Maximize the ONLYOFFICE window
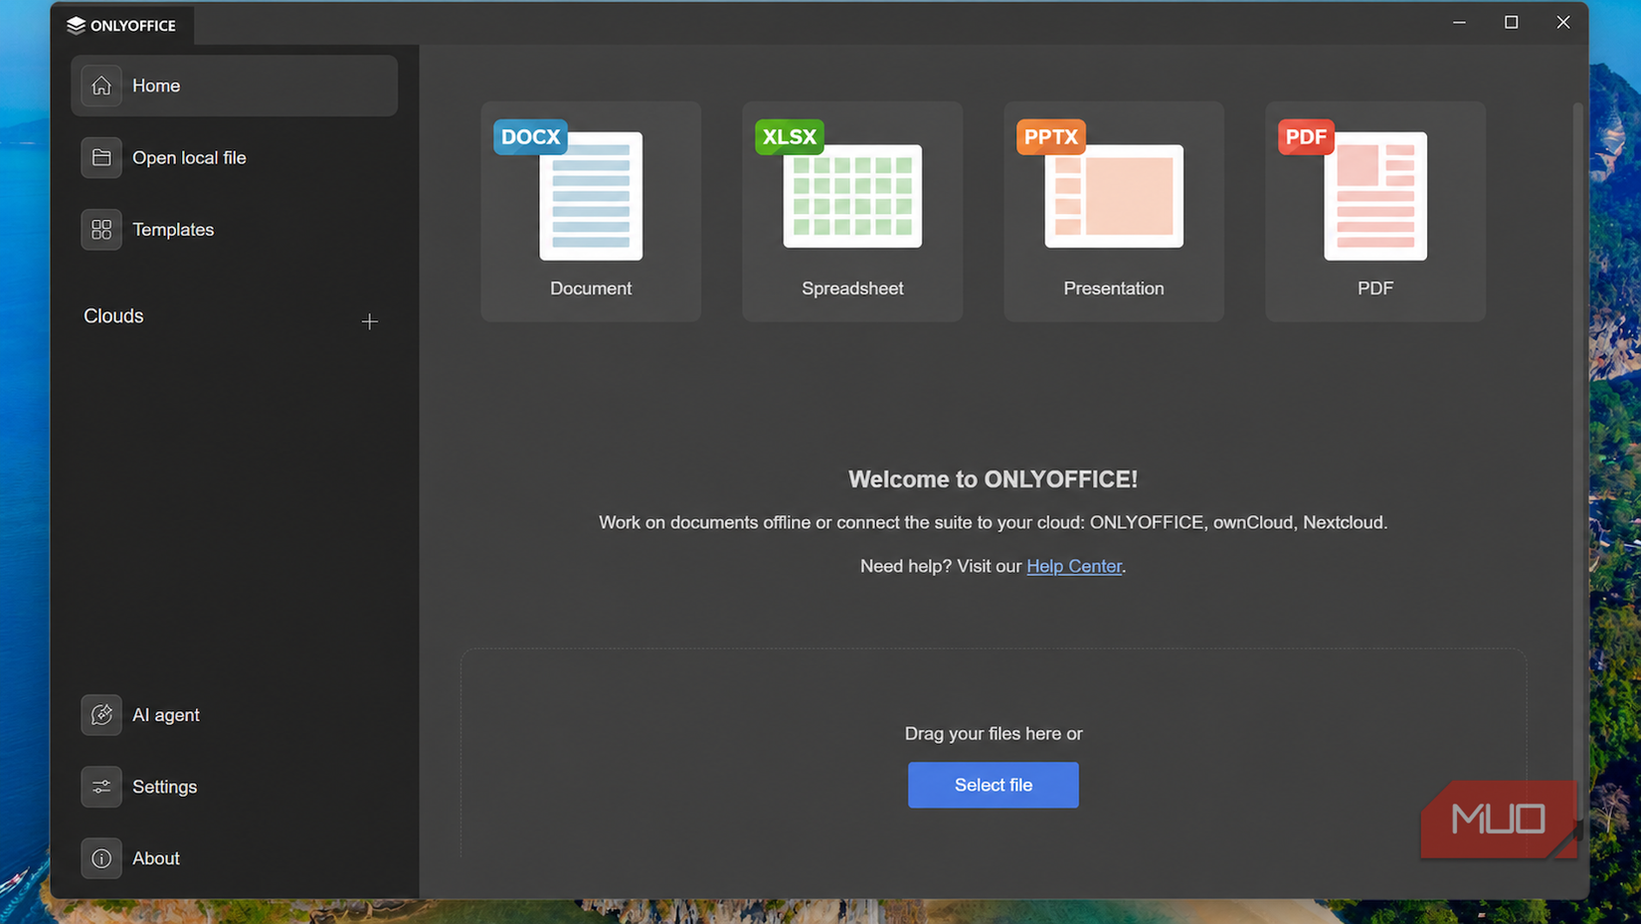This screenshot has width=1641, height=924. point(1511,22)
